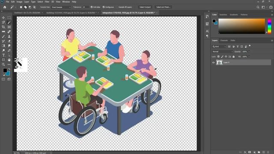Select the Eraser tool

[9, 41]
